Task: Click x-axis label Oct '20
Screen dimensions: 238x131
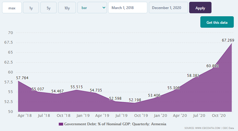Action: 219,116
